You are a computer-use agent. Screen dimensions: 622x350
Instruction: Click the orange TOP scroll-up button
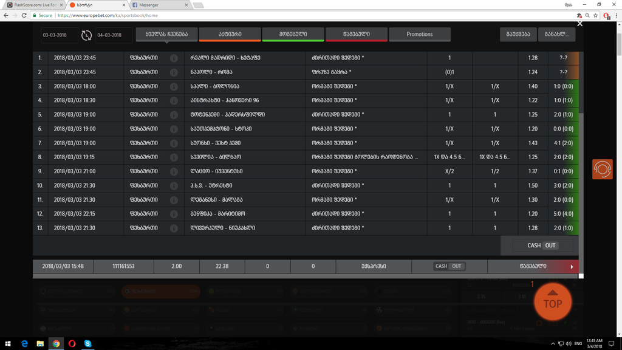553,301
